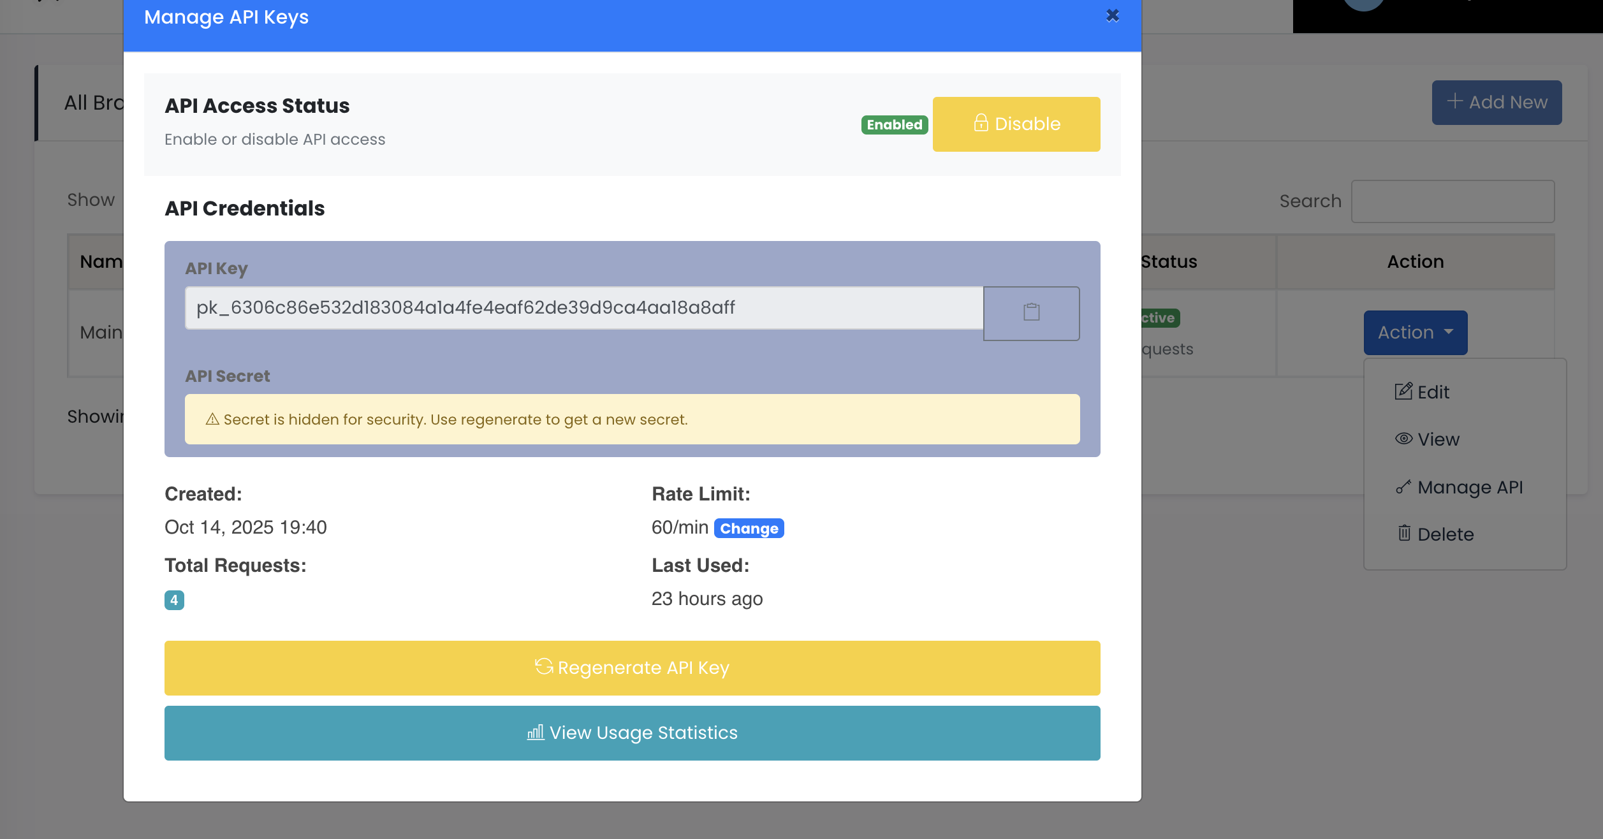This screenshot has height=839, width=1603.
Task: Click the eye icon beside View
Action: pos(1403,439)
